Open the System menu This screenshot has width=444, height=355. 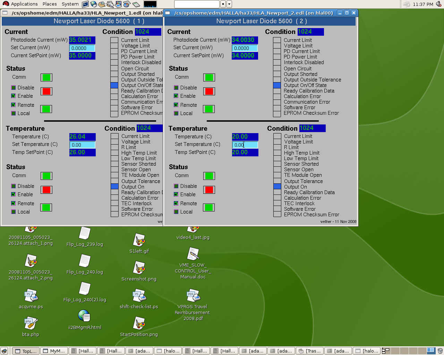pyautogui.click(x=70, y=4)
